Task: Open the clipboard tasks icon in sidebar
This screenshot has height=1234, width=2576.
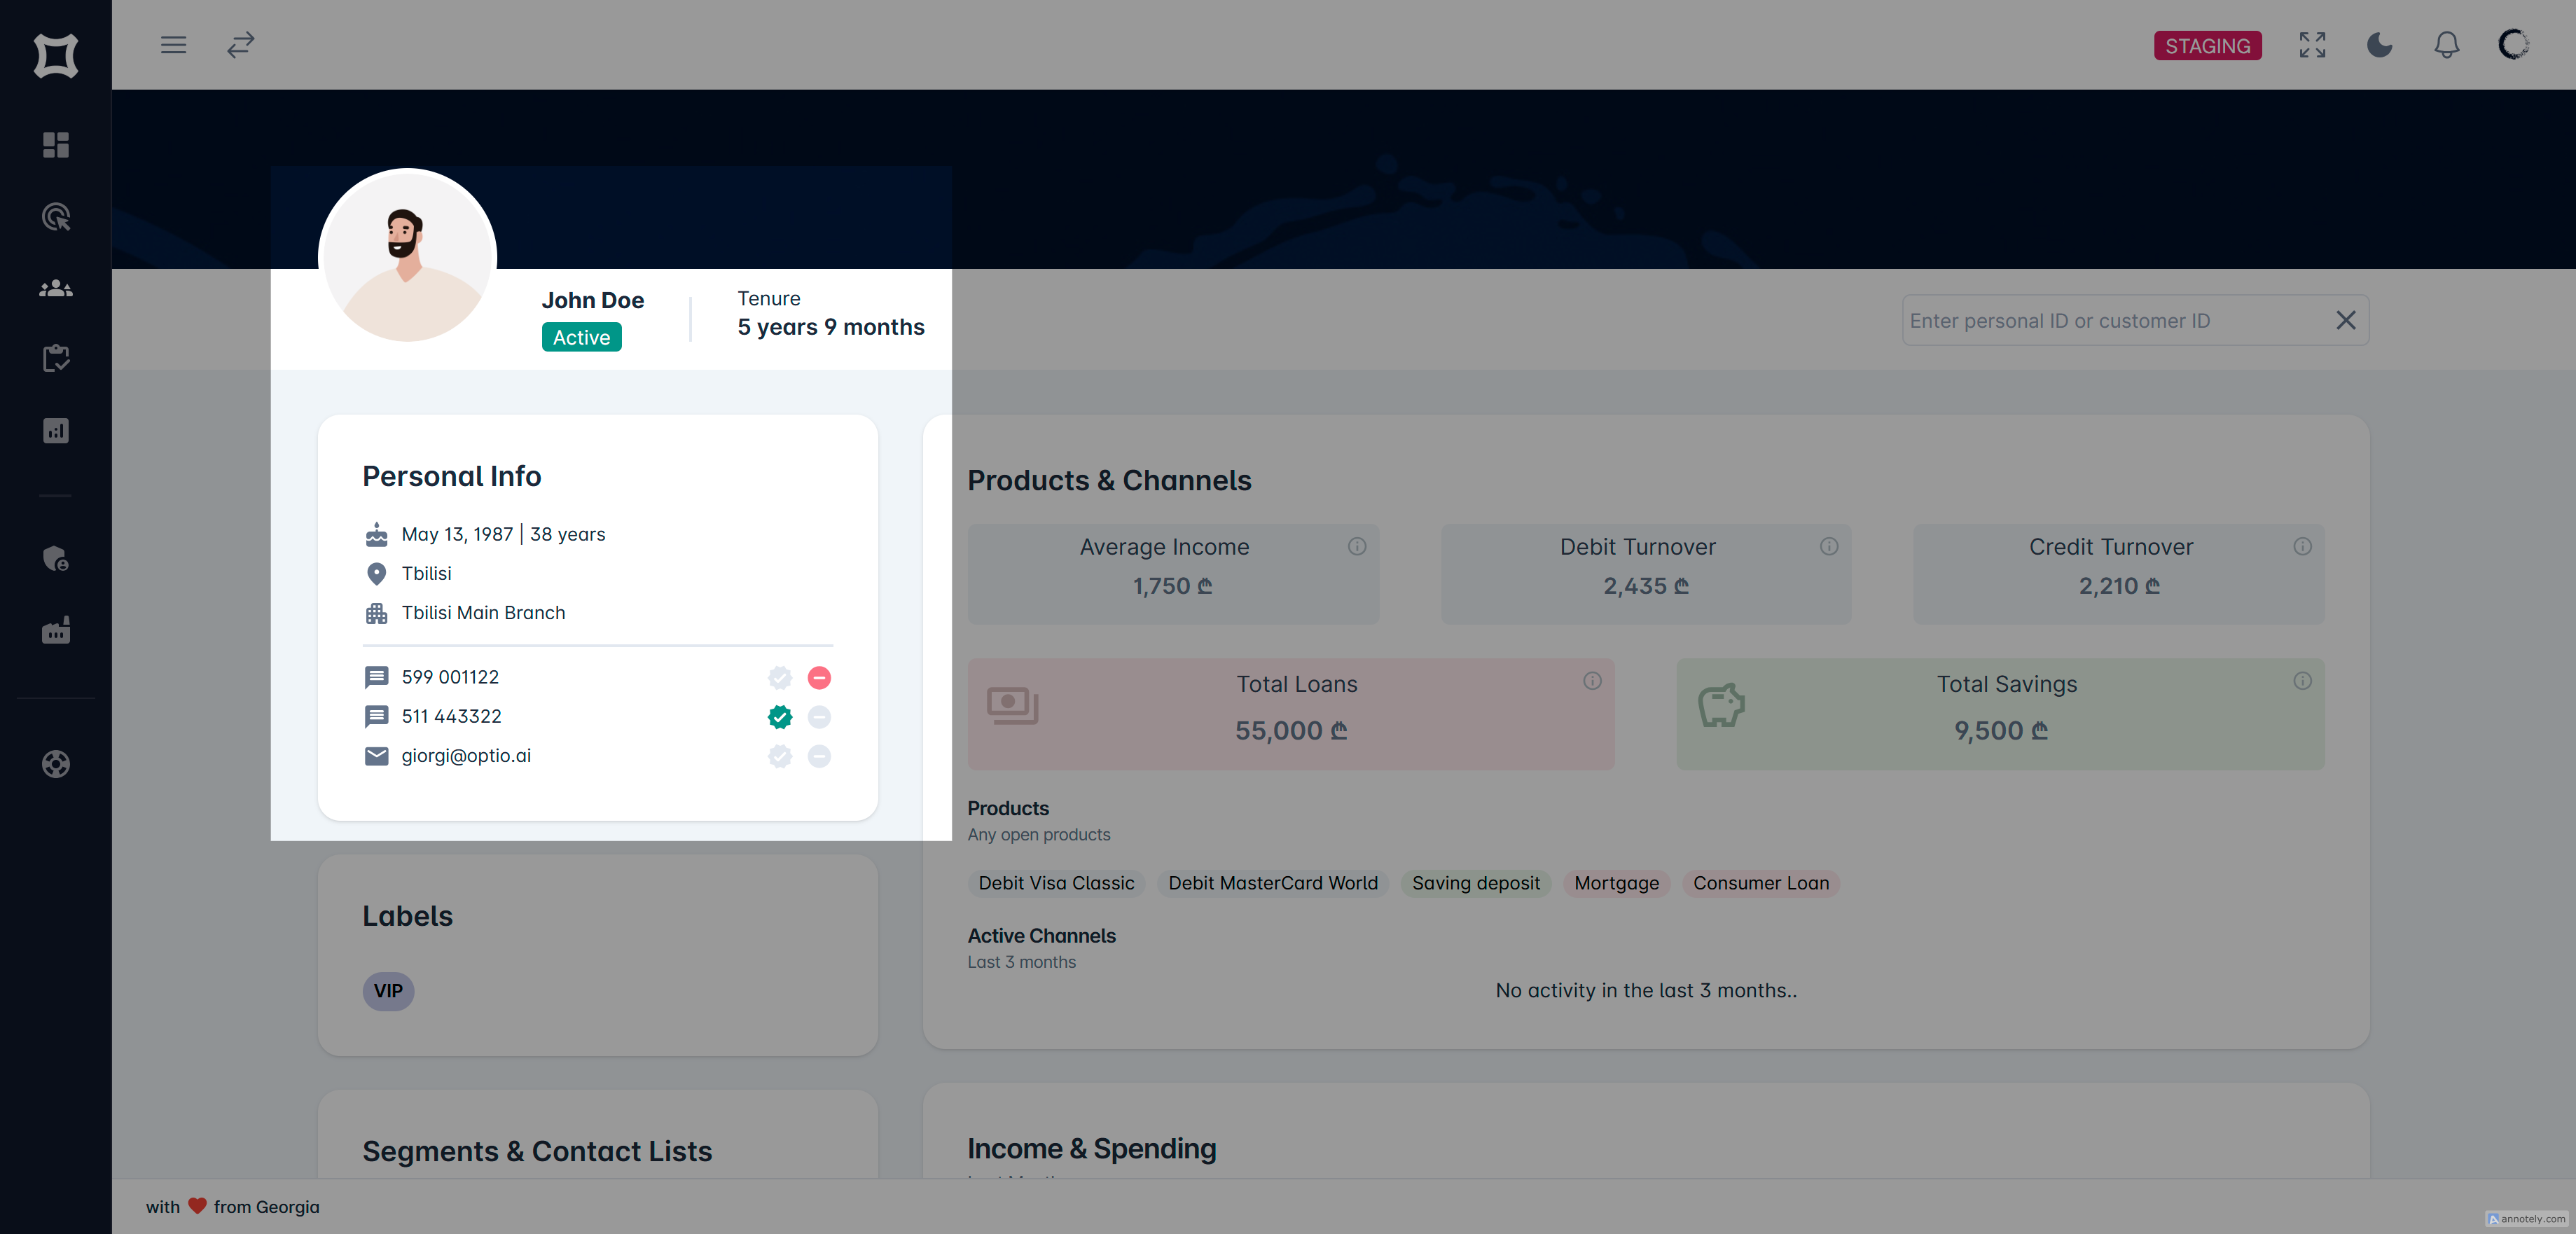Action: (56, 359)
